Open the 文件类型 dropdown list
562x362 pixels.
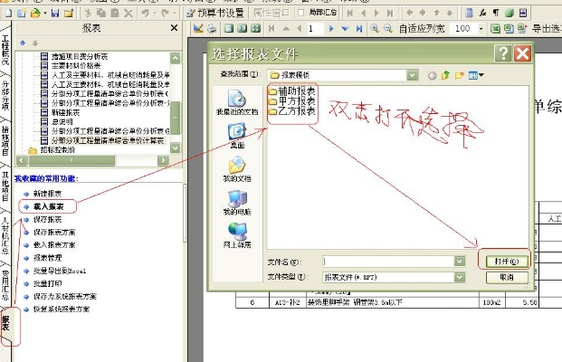[459, 277]
